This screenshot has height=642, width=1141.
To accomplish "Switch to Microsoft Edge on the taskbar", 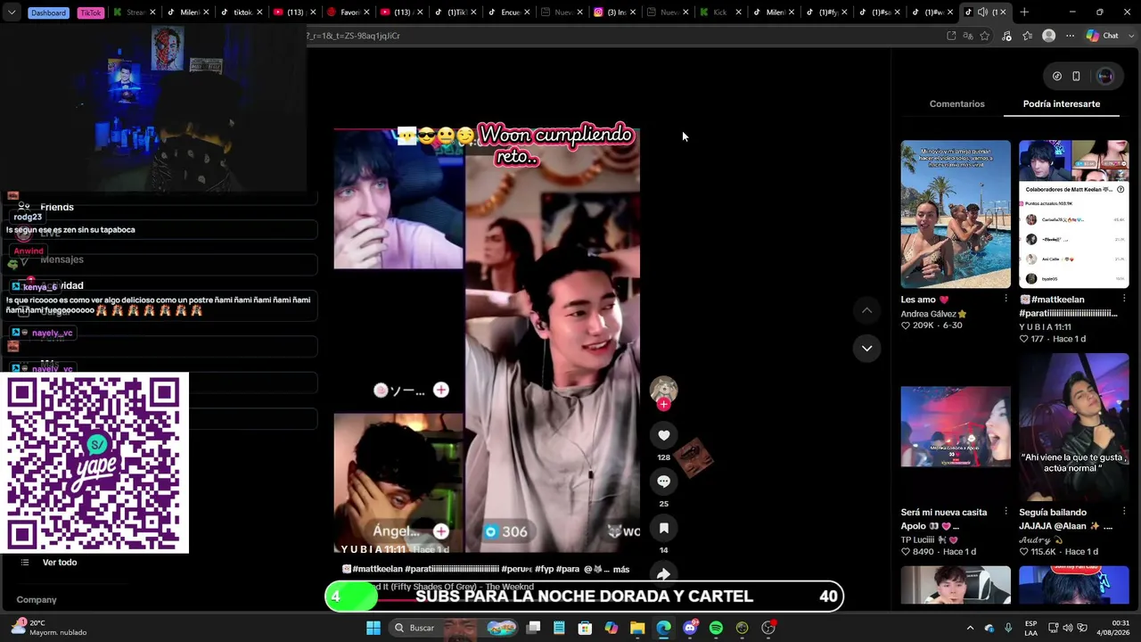I will click(664, 628).
